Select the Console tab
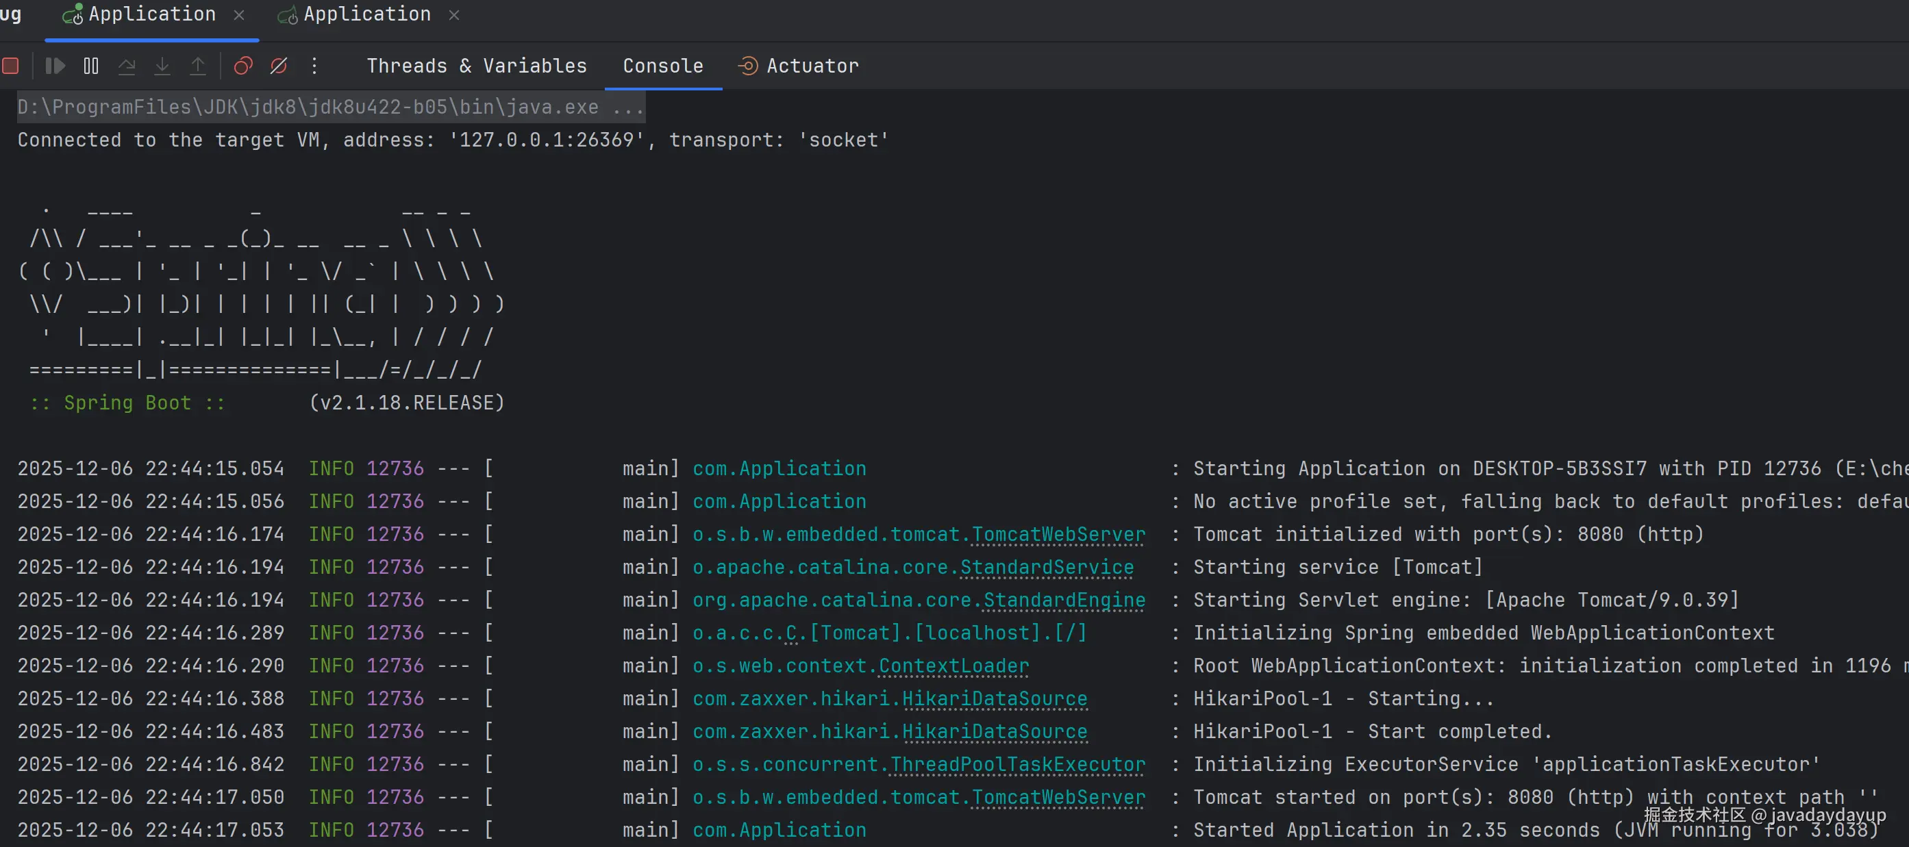1909x847 pixels. (x=662, y=66)
